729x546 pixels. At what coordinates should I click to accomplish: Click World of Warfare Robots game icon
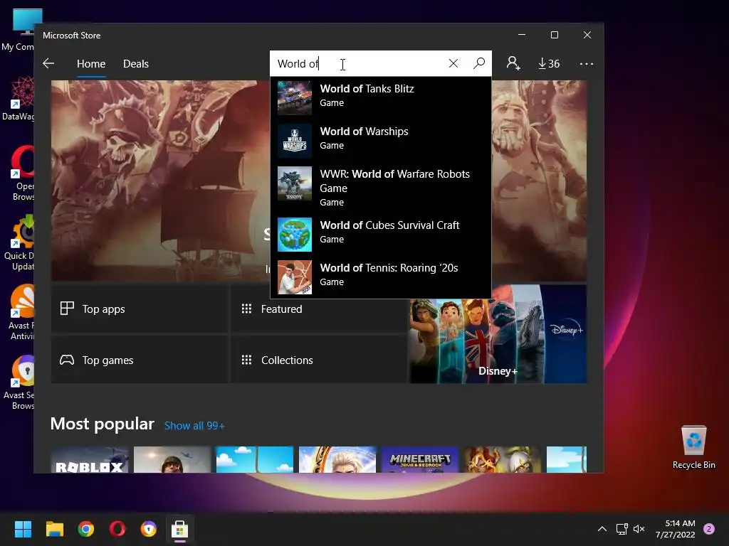pyautogui.click(x=295, y=183)
